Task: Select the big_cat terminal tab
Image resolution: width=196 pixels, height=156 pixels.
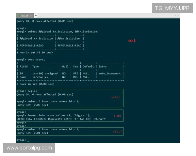Action: pyautogui.click(x=24, y=16)
